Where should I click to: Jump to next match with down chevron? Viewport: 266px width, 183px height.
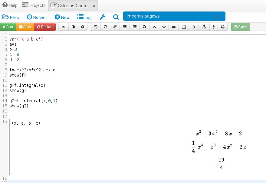[x=164, y=27]
